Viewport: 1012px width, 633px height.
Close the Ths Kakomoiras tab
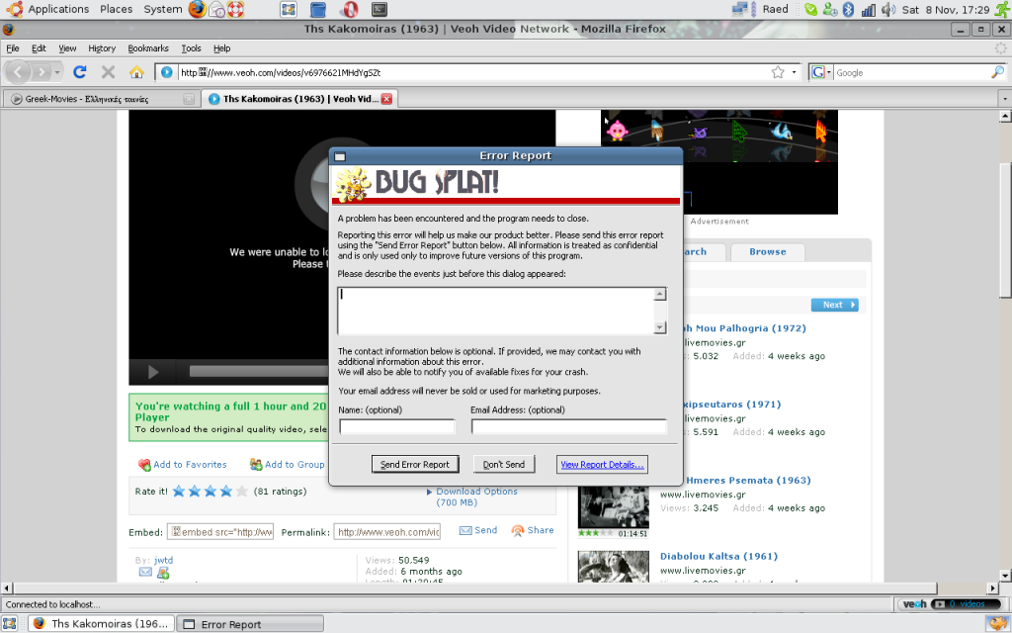click(386, 99)
